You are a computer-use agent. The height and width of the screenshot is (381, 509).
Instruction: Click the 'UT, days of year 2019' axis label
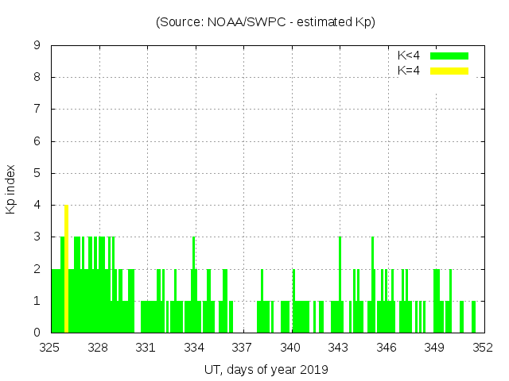tap(265, 369)
